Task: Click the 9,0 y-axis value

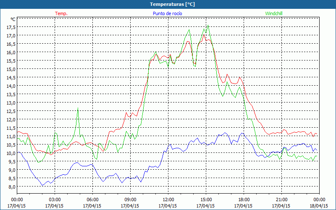Action: pos(12,170)
